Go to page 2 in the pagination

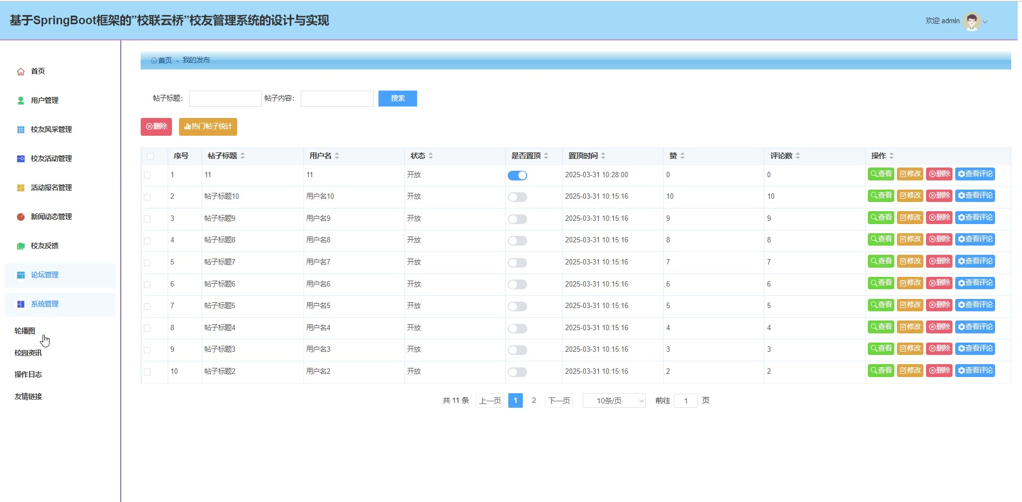point(534,401)
